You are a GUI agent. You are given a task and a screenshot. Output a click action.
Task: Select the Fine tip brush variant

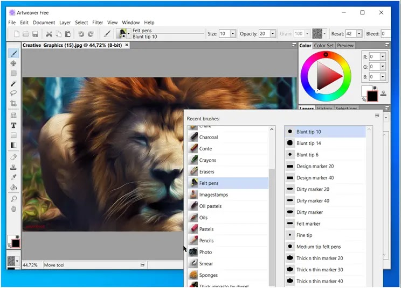[x=325, y=235]
